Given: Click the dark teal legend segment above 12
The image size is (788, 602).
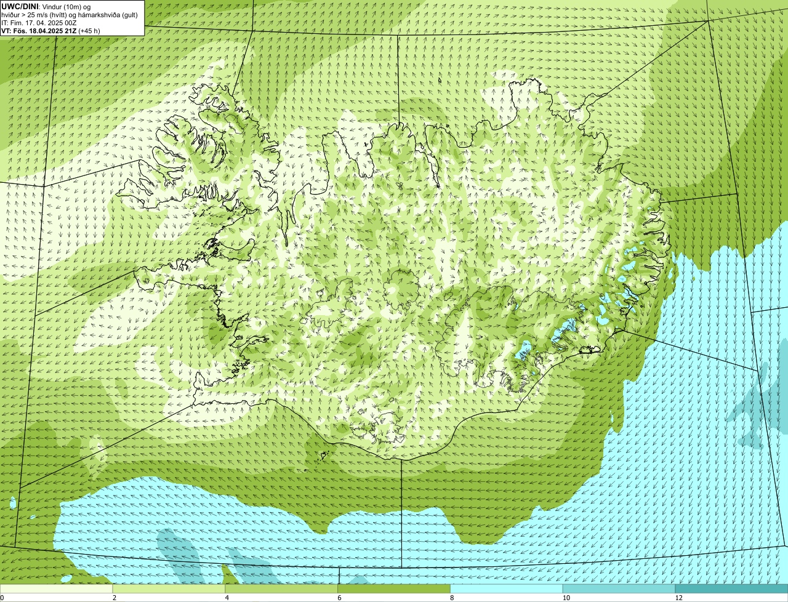Looking at the screenshot, I should click(x=732, y=589).
